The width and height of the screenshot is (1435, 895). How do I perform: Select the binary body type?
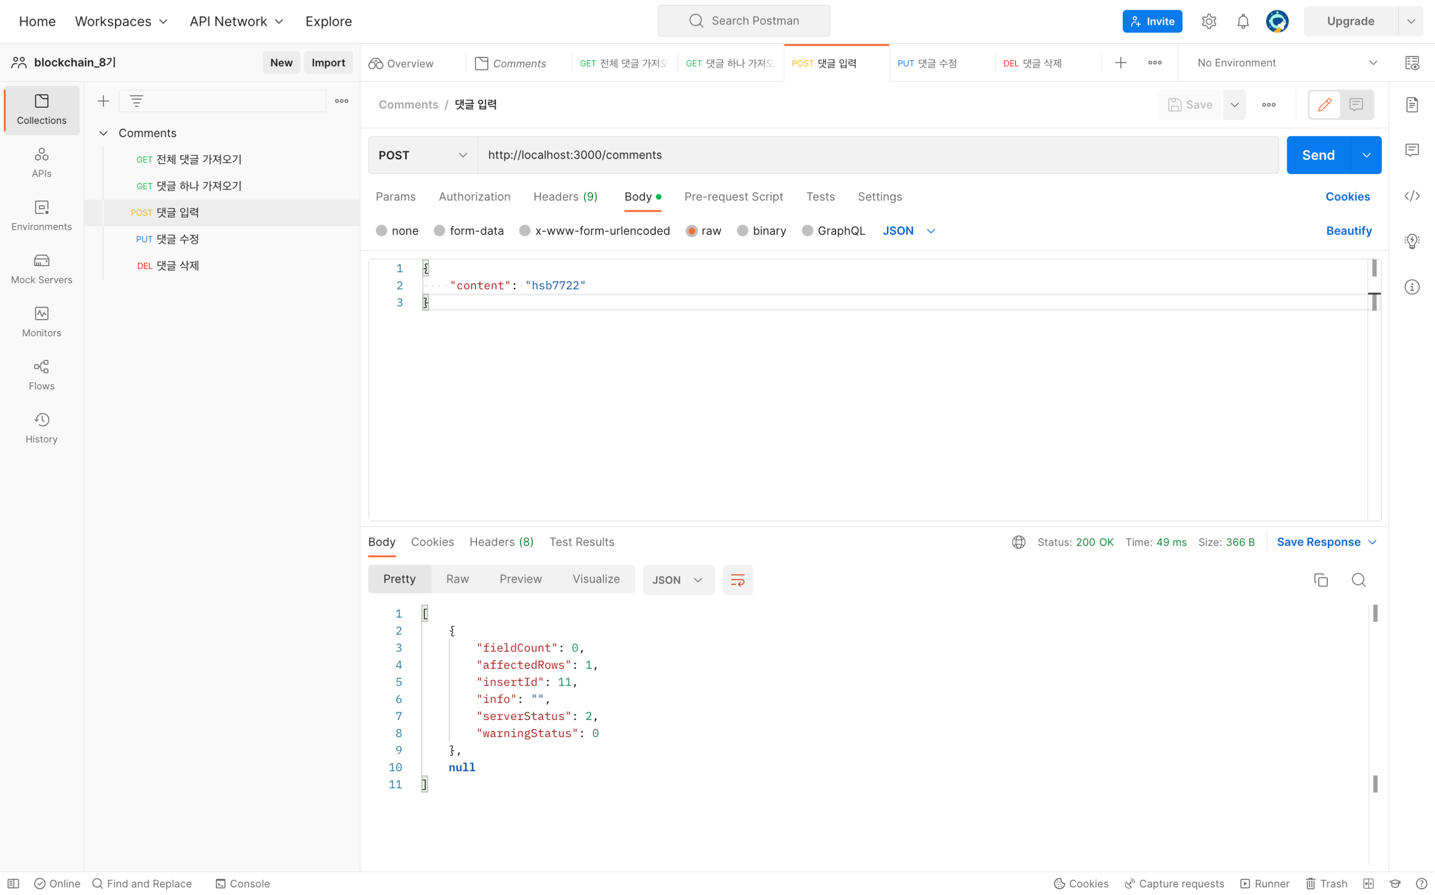coord(743,231)
